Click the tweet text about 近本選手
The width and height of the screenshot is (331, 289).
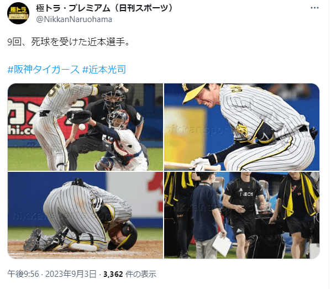click(69, 42)
